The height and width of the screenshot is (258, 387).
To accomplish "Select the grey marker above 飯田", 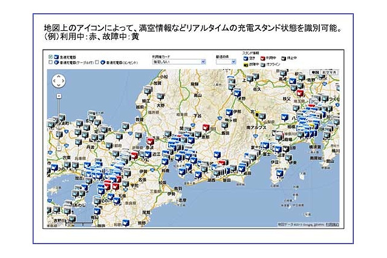I will [225, 125].
